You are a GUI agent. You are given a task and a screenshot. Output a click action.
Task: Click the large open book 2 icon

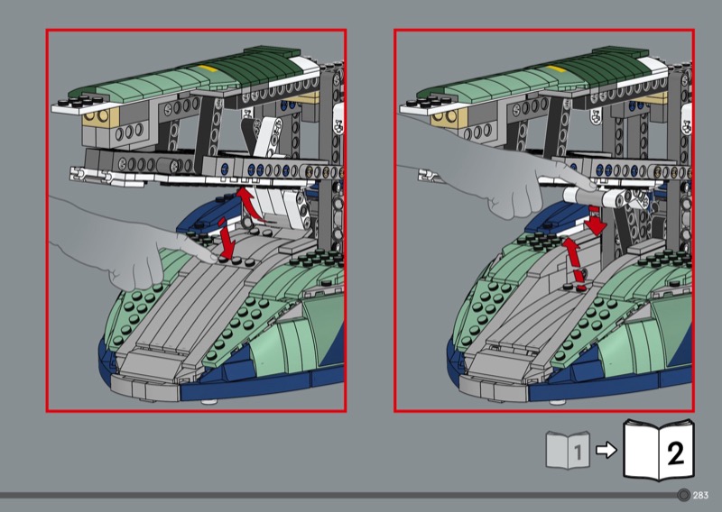coord(662,449)
